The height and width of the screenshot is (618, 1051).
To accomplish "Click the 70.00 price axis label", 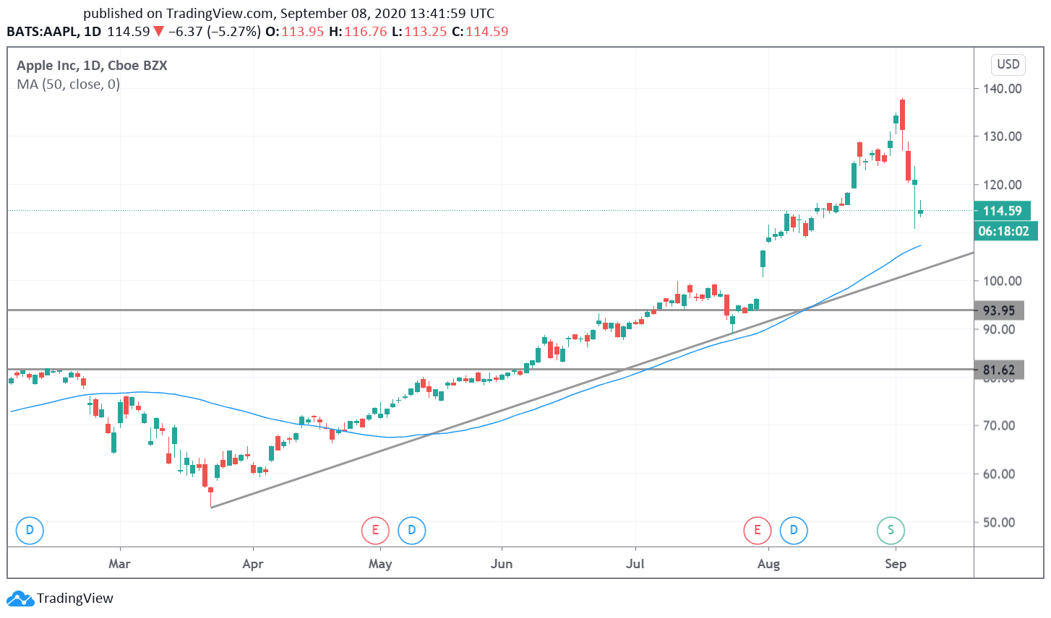I will (1000, 426).
